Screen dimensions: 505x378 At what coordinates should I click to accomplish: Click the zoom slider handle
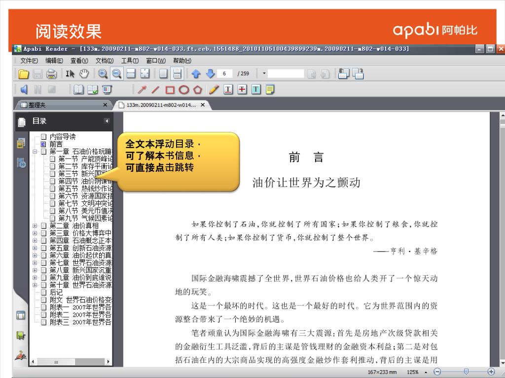(466, 372)
